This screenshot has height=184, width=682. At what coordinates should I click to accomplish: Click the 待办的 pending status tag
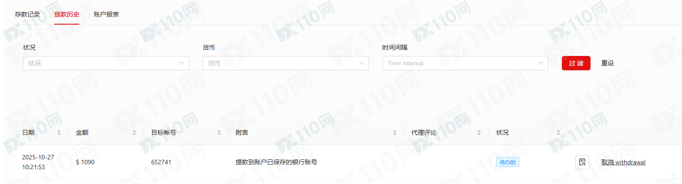click(x=508, y=162)
